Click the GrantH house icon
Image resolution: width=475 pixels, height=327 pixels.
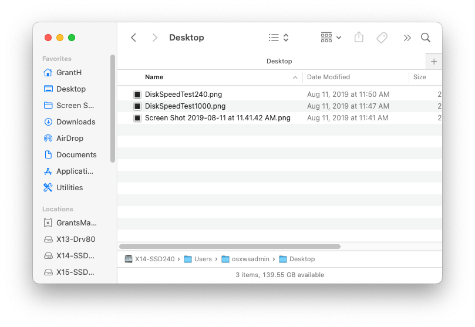point(48,73)
